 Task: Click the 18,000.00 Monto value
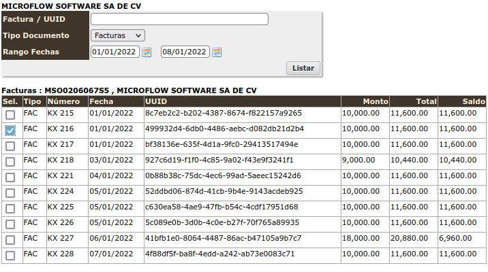click(361, 238)
